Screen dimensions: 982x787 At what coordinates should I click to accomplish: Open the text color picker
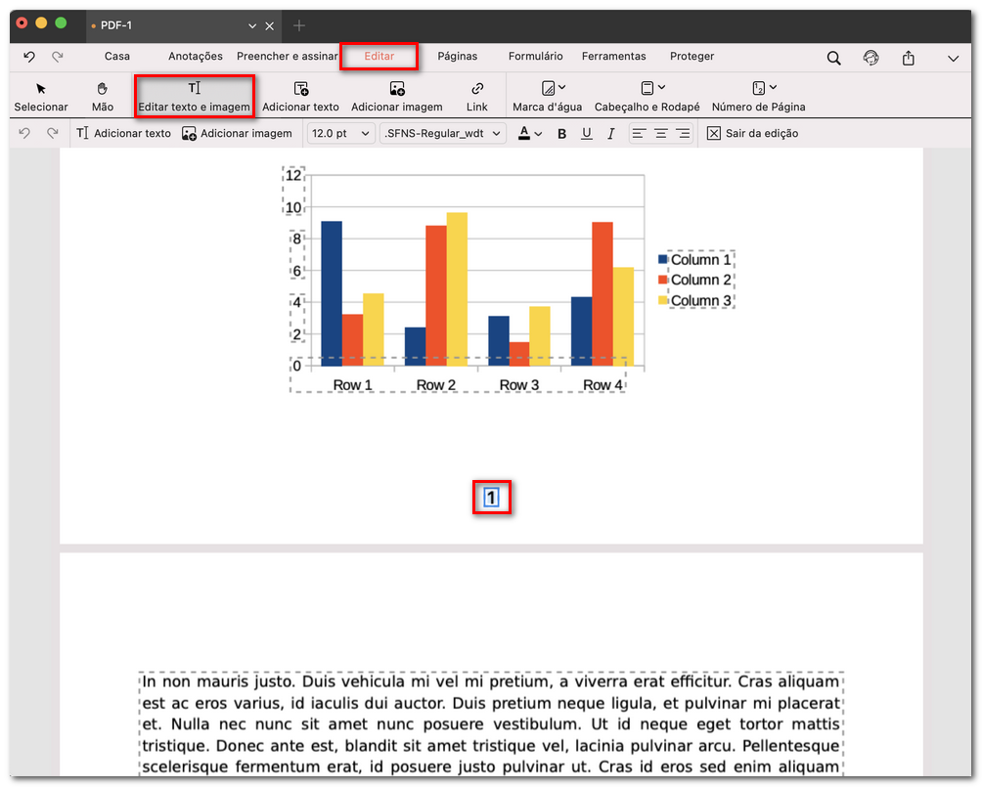[x=528, y=133]
